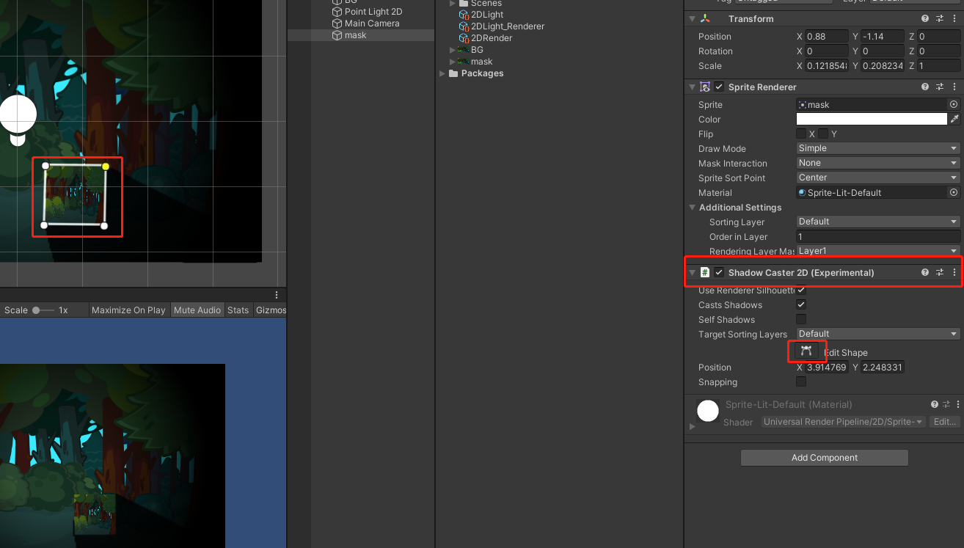Open the Sprite Renderer three-dot options menu

click(x=954, y=87)
